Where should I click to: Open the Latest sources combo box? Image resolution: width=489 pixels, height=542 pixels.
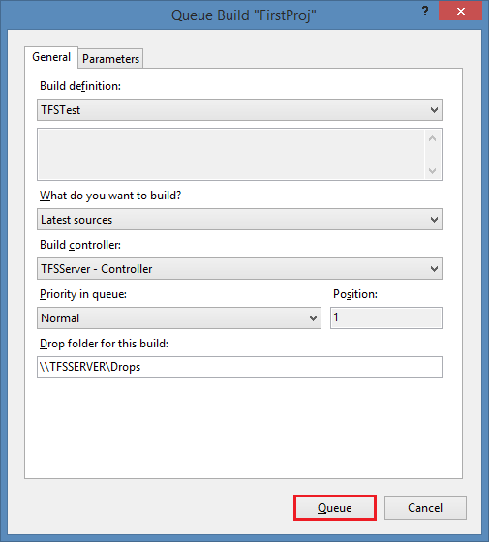(239, 219)
